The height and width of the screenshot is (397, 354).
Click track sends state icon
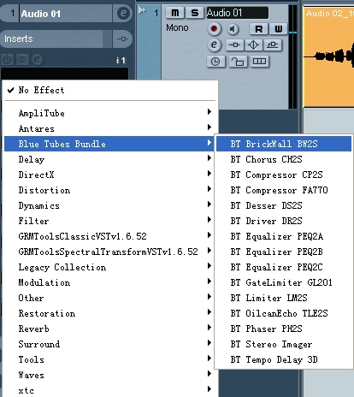(273, 45)
